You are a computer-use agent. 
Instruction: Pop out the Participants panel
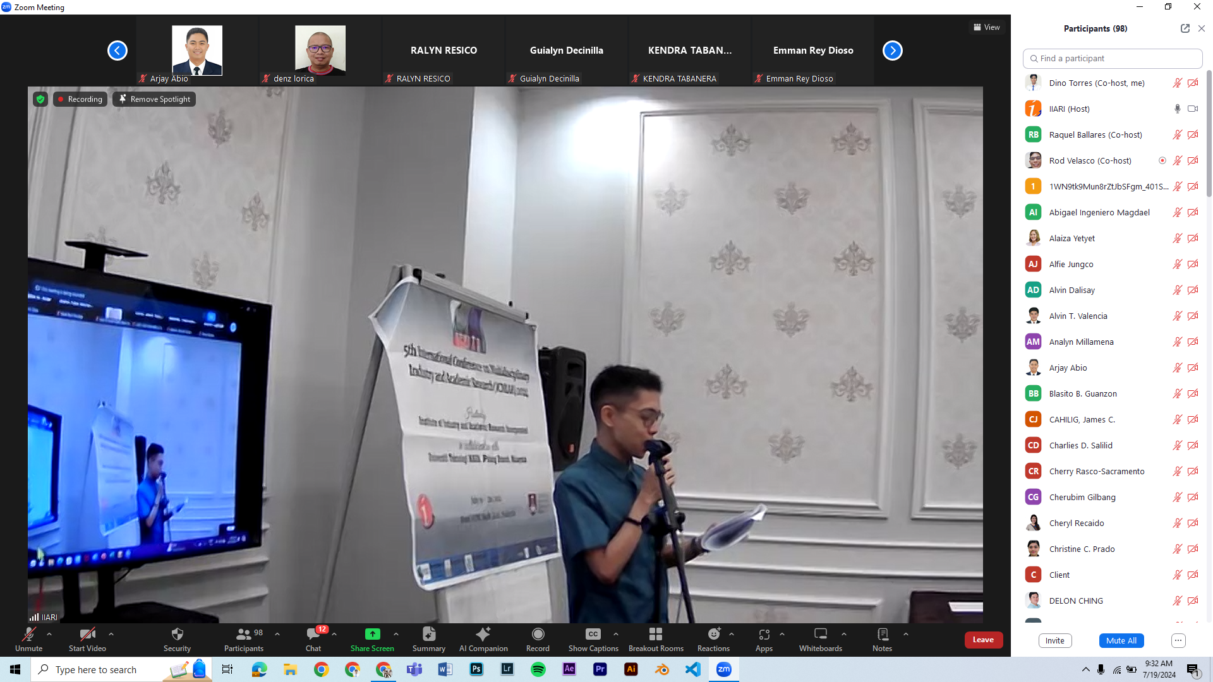point(1185,28)
